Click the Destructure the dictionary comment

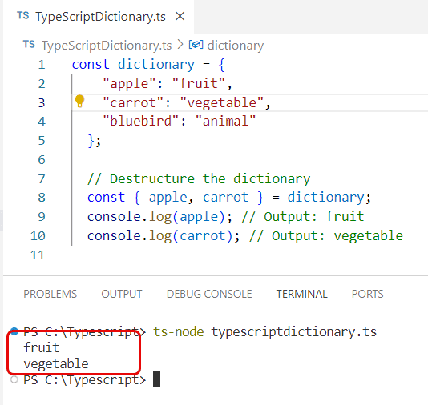click(x=199, y=179)
